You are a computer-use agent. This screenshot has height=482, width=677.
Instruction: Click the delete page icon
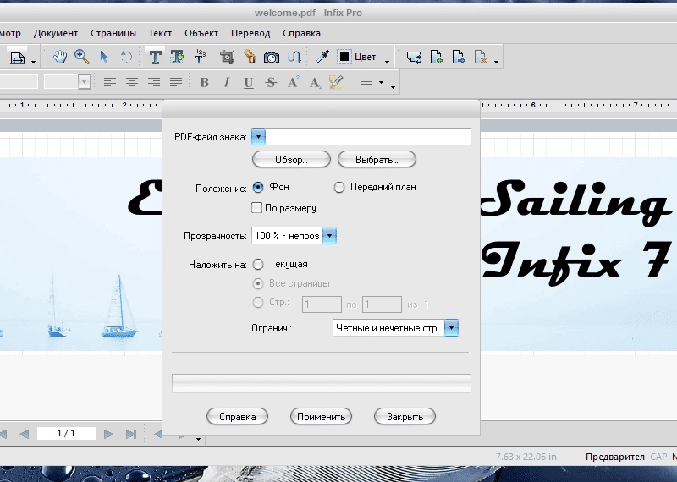pyautogui.click(x=481, y=57)
